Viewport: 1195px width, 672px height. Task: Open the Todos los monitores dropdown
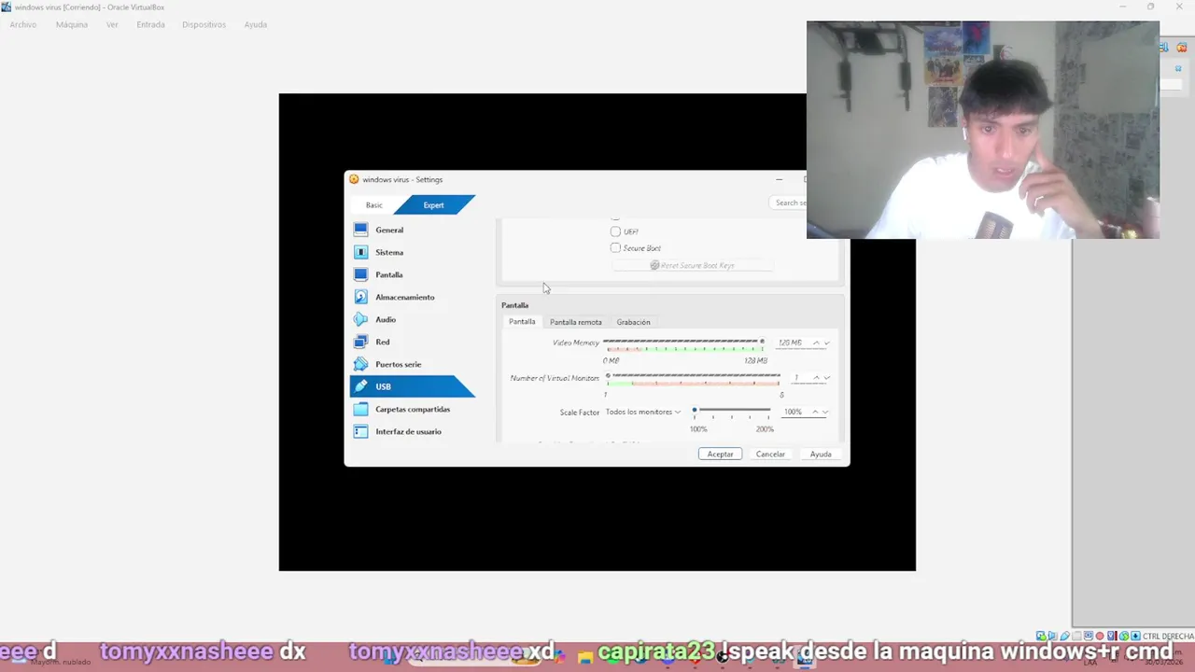click(x=643, y=412)
